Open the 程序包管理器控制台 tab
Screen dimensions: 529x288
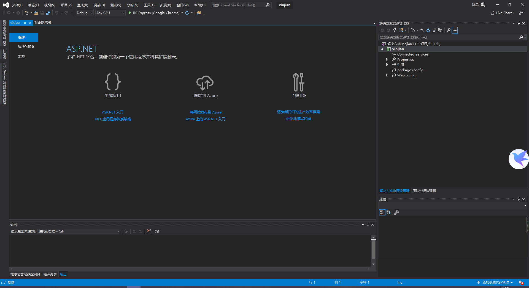[25, 274]
